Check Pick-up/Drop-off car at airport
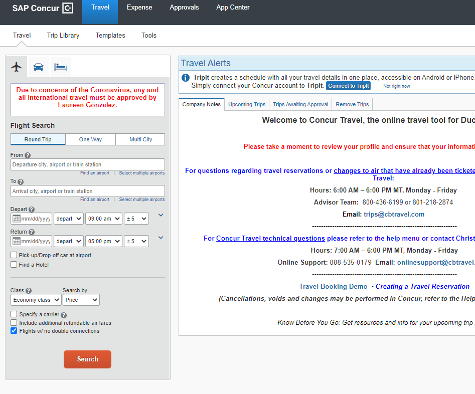 [14, 255]
